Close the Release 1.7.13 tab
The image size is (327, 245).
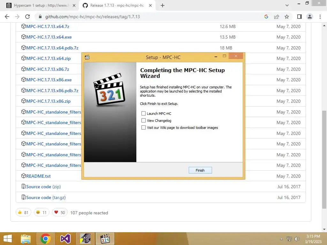tap(150, 5)
